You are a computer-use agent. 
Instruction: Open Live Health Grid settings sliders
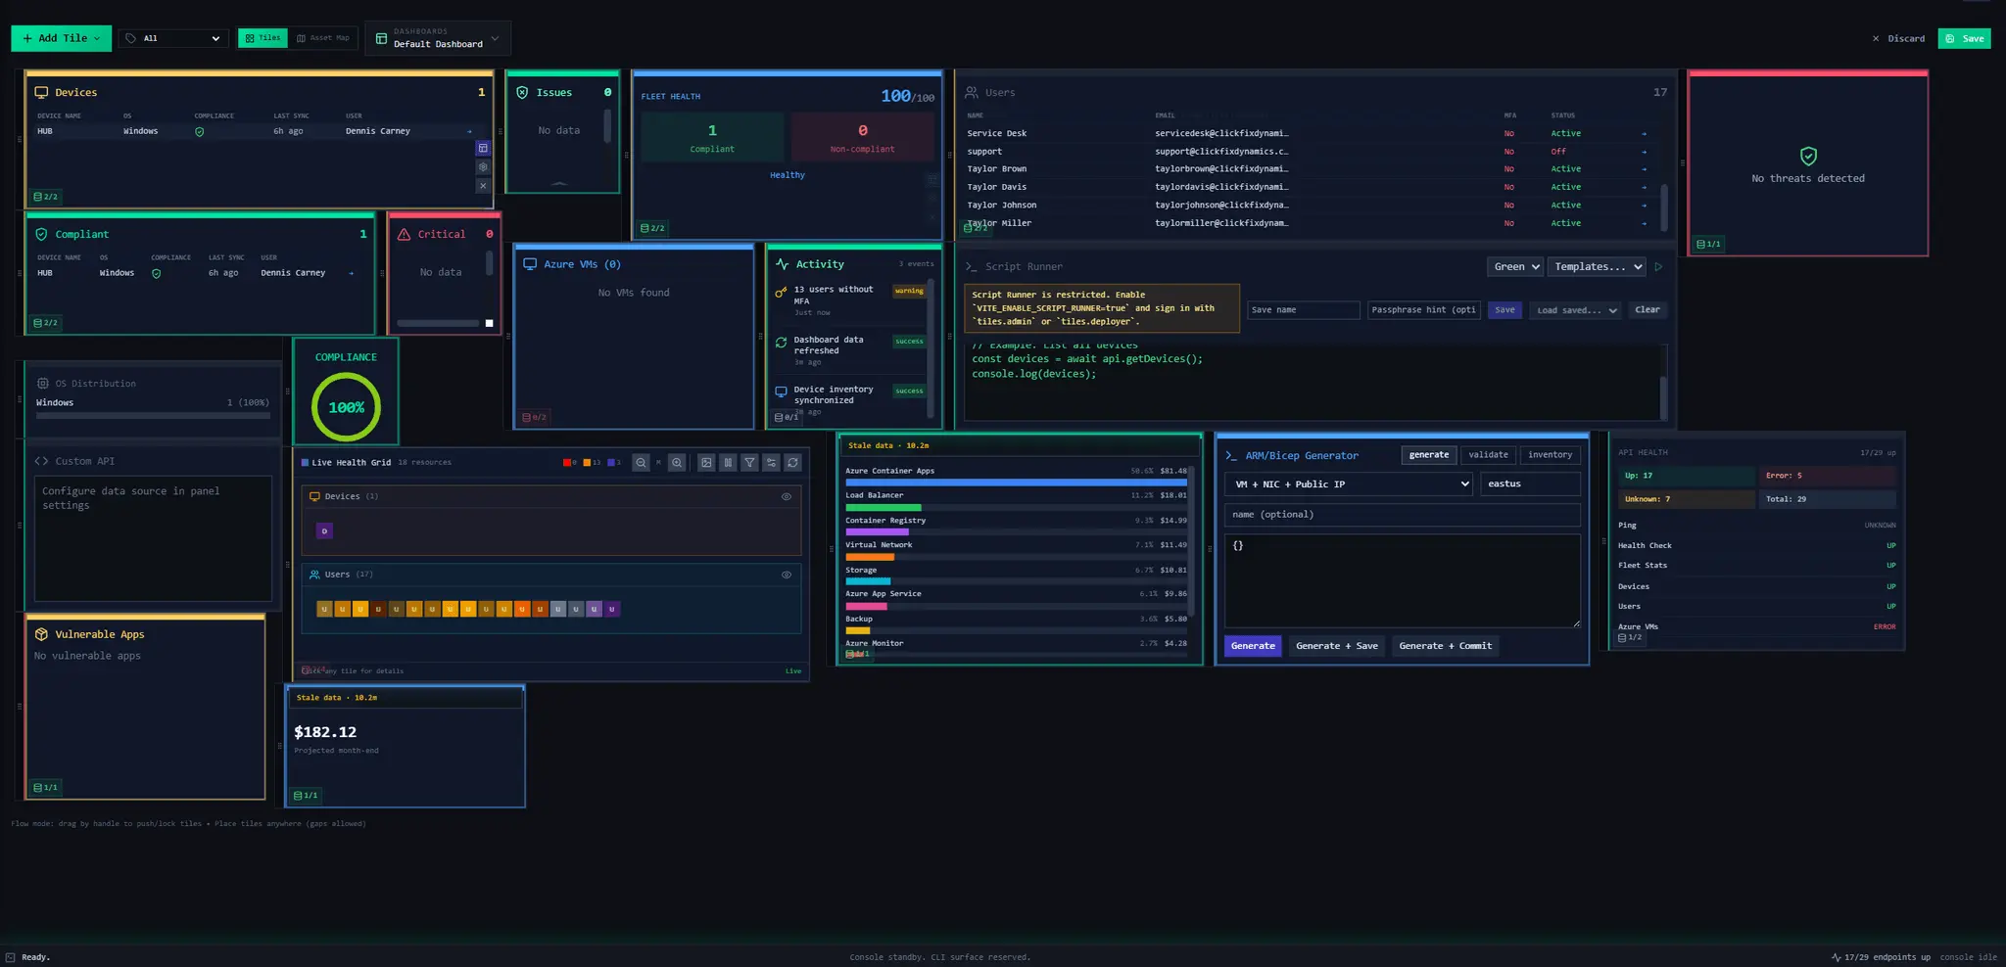click(771, 462)
